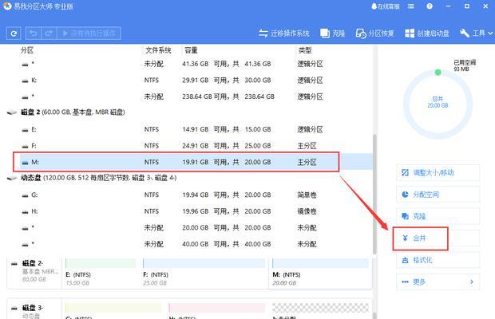Click F: (NTFS) block in disk map

pyautogui.click(x=204, y=273)
